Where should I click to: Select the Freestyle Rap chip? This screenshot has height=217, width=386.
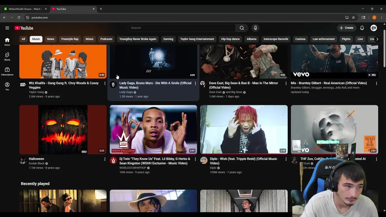tap(70, 39)
